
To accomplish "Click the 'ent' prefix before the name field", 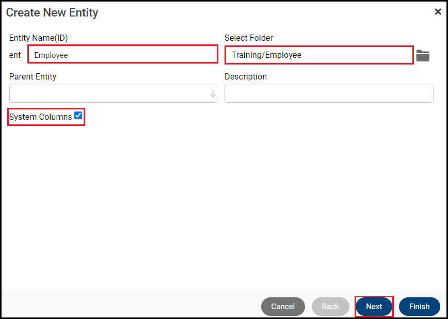I will pyautogui.click(x=15, y=55).
